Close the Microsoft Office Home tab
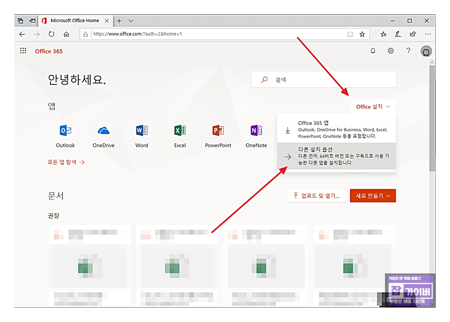This screenshot has width=450, height=322. [107, 21]
